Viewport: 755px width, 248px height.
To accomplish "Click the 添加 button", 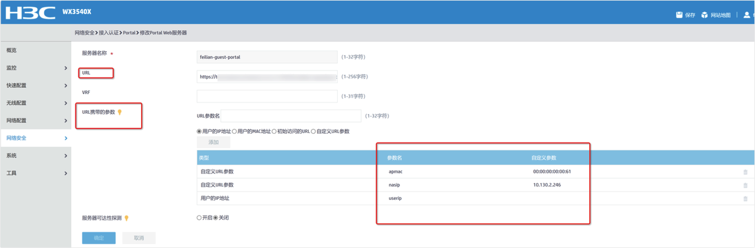I will [x=213, y=142].
